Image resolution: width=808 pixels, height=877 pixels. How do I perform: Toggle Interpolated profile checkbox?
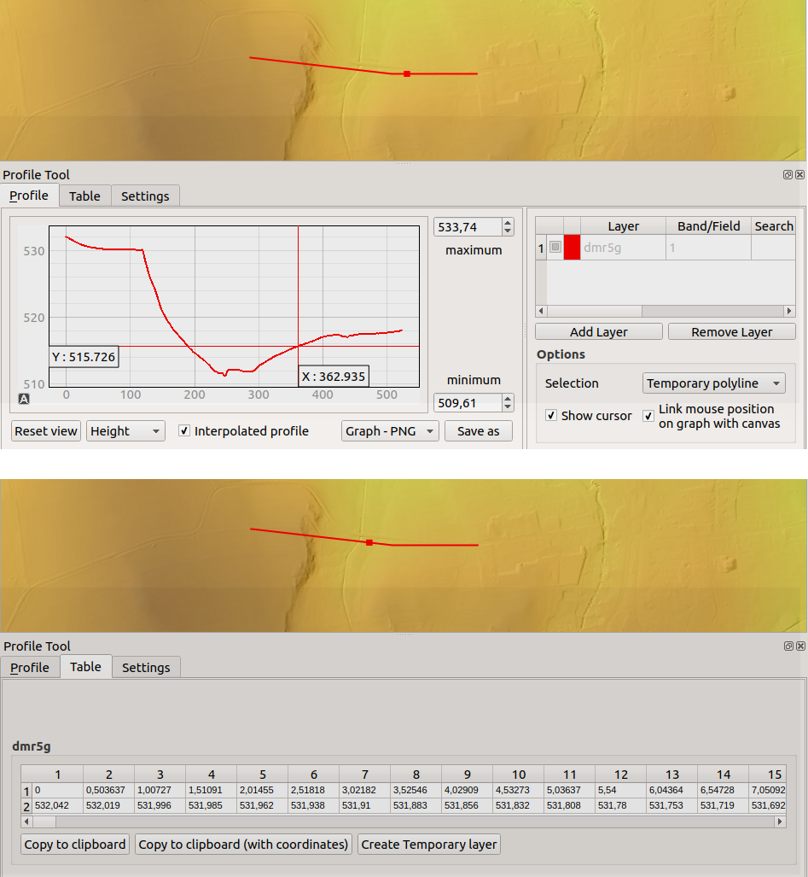tap(183, 430)
